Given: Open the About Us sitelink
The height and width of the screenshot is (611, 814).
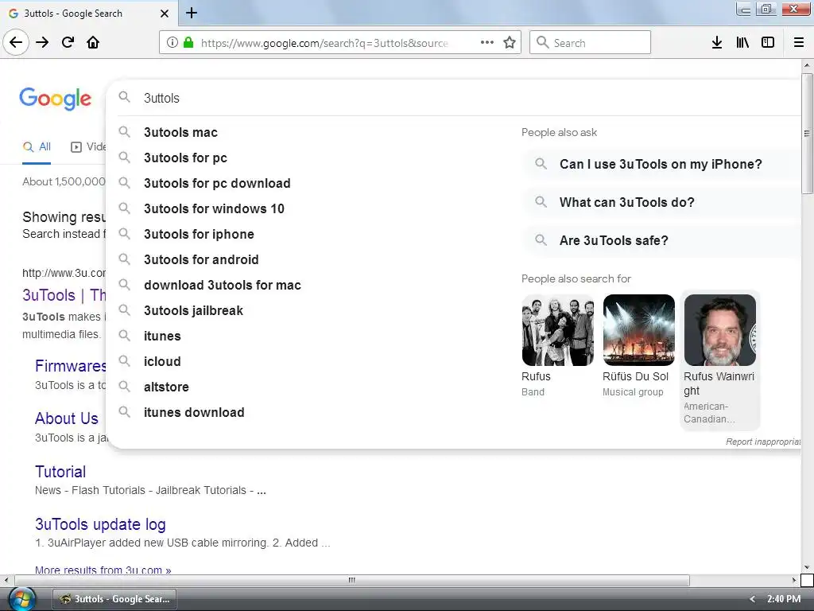Looking at the screenshot, I should coord(67,418).
